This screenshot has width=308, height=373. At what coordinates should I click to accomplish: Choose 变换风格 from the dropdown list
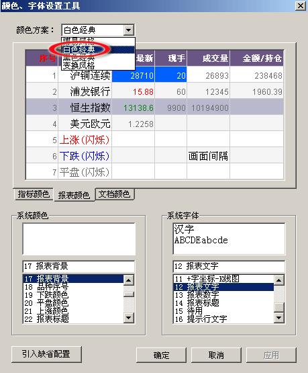(98, 65)
